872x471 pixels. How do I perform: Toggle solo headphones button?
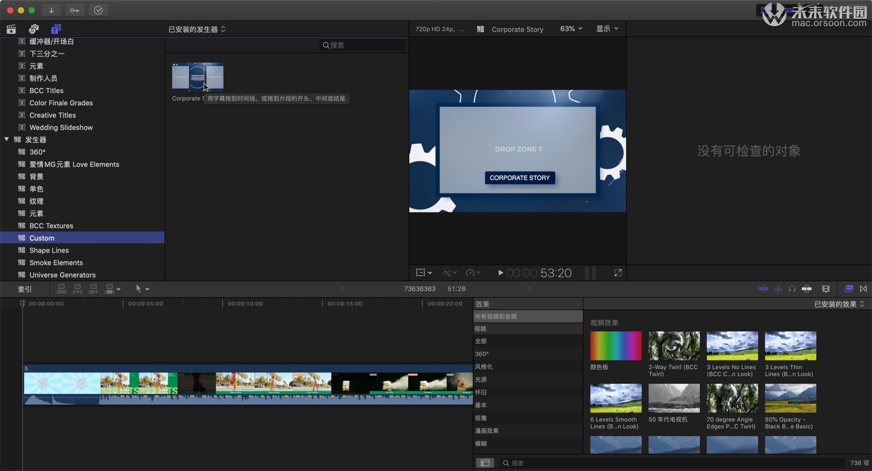coord(792,289)
